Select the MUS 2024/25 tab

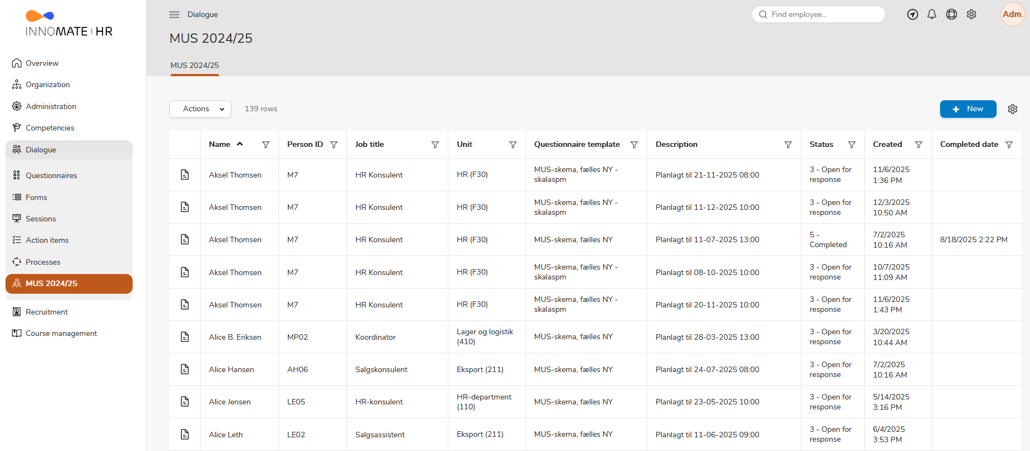195,65
